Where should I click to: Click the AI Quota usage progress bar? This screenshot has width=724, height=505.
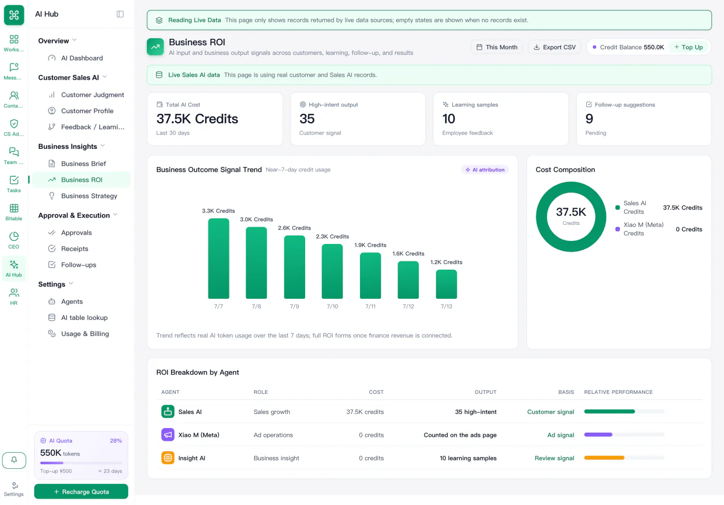[81, 463]
